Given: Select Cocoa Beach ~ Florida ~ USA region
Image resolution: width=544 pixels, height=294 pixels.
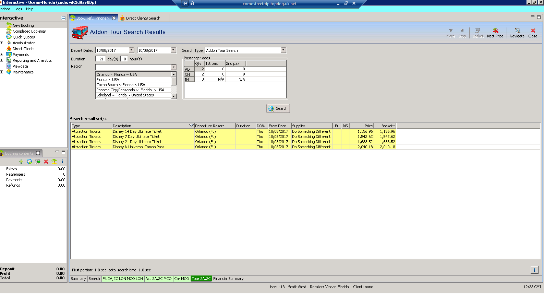Looking at the screenshot, I should [x=133, y=85].
